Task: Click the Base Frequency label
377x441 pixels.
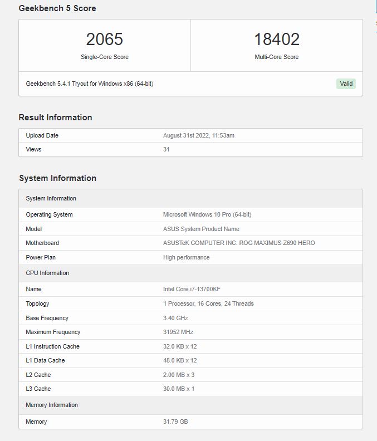Action: click(x=47, y=318)
